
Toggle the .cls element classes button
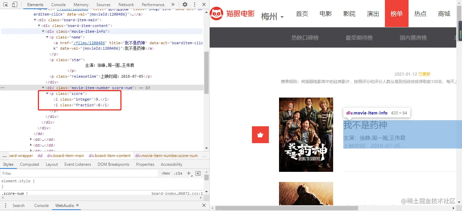(x=178, y=174)
